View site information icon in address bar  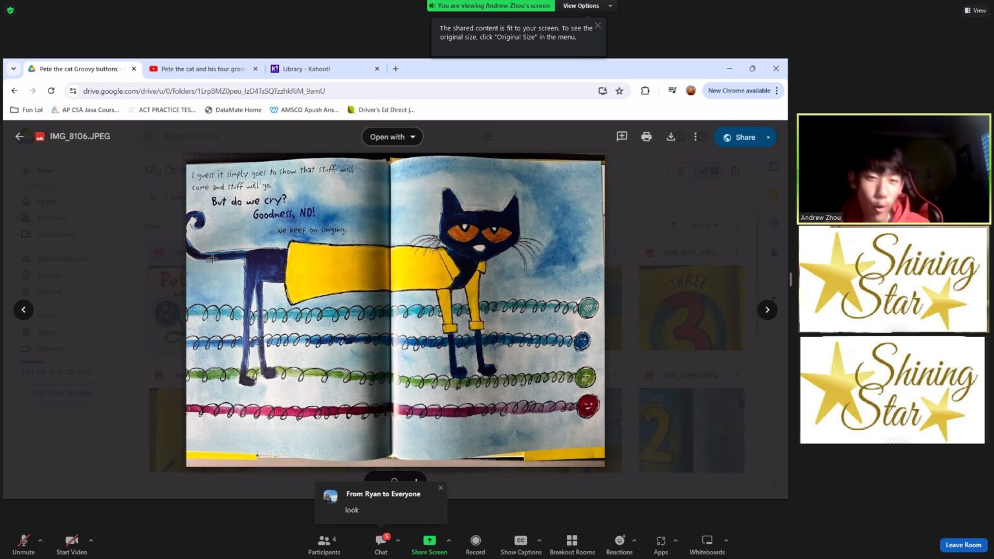[73, 91]
